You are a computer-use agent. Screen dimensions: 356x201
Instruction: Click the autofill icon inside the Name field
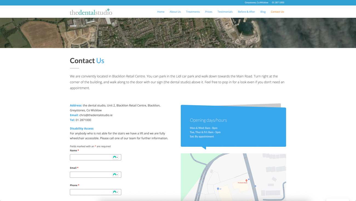[114, 157]
